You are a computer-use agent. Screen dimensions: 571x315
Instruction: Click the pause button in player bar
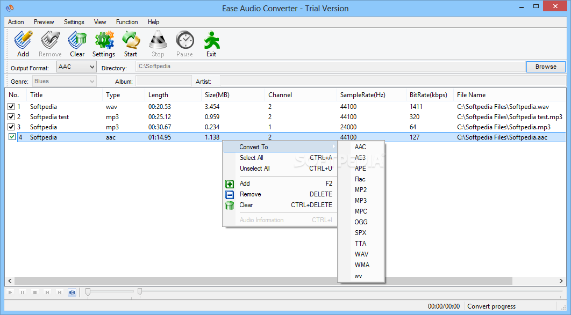click(x=23, y=292)
